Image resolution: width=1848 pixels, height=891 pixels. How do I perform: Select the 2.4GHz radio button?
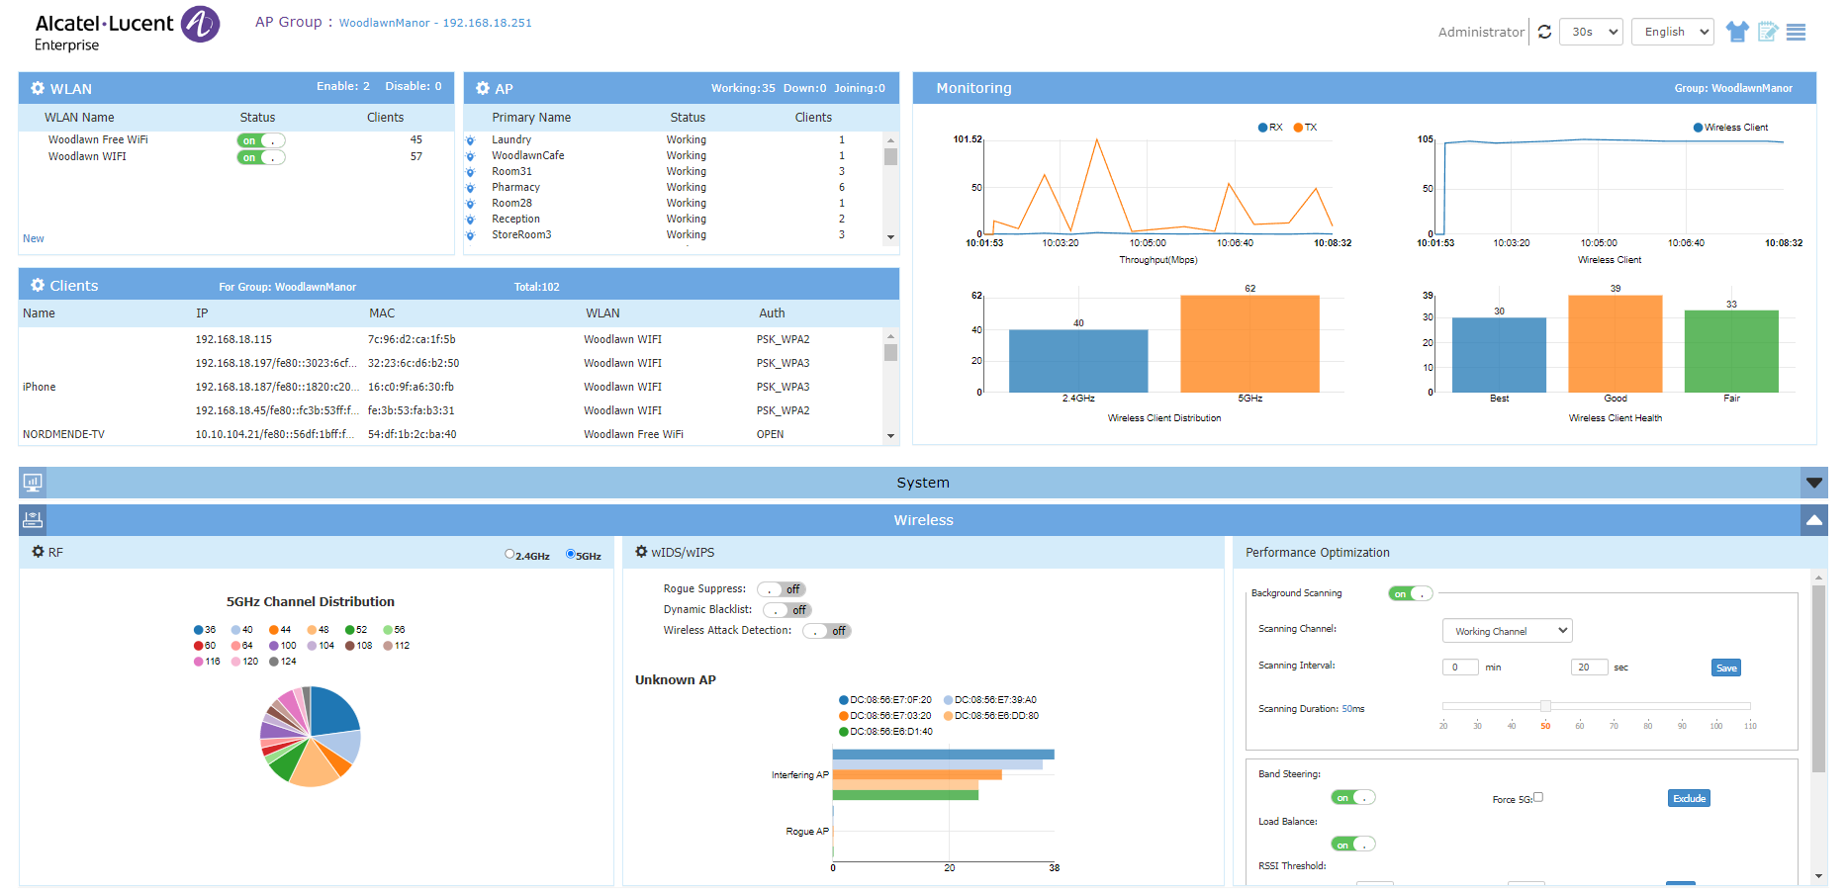pyautogui.click(x=509, y=554)
